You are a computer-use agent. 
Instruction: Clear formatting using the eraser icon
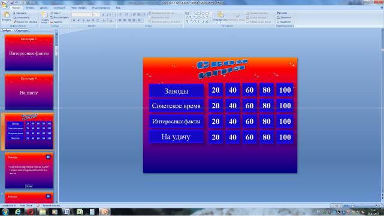pos(113,15)
